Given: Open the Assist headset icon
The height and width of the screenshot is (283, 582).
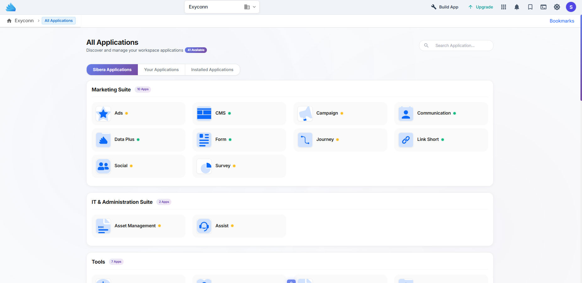Looking at the screenshot, I should [x=204, y=226].
